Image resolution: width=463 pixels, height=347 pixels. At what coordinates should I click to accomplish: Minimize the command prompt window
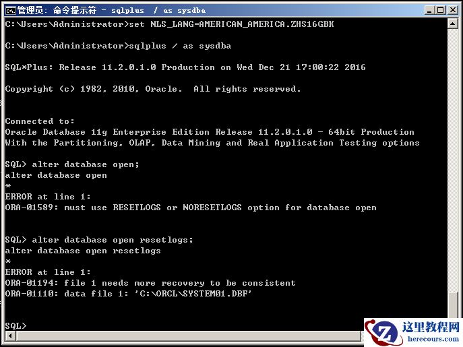click(x=429, y=10)
